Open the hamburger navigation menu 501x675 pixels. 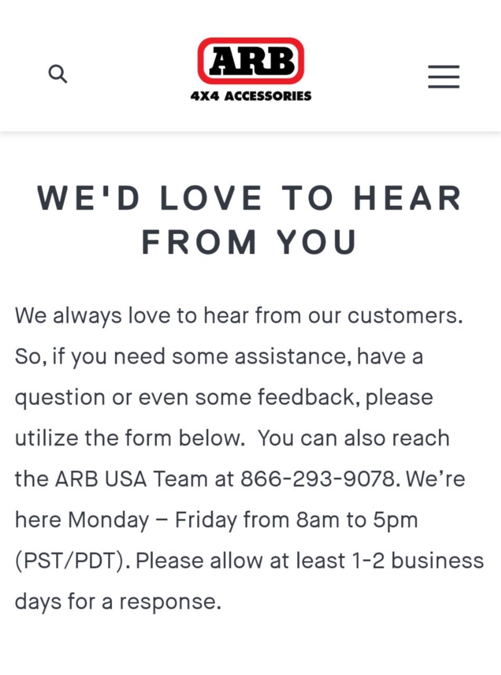(x=444, y=77)
